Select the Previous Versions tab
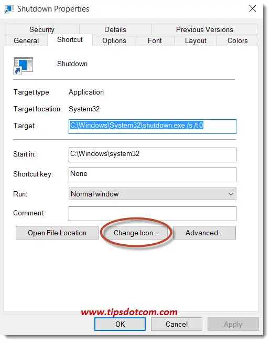Screen dimensions: 271x343 [204, 29]
